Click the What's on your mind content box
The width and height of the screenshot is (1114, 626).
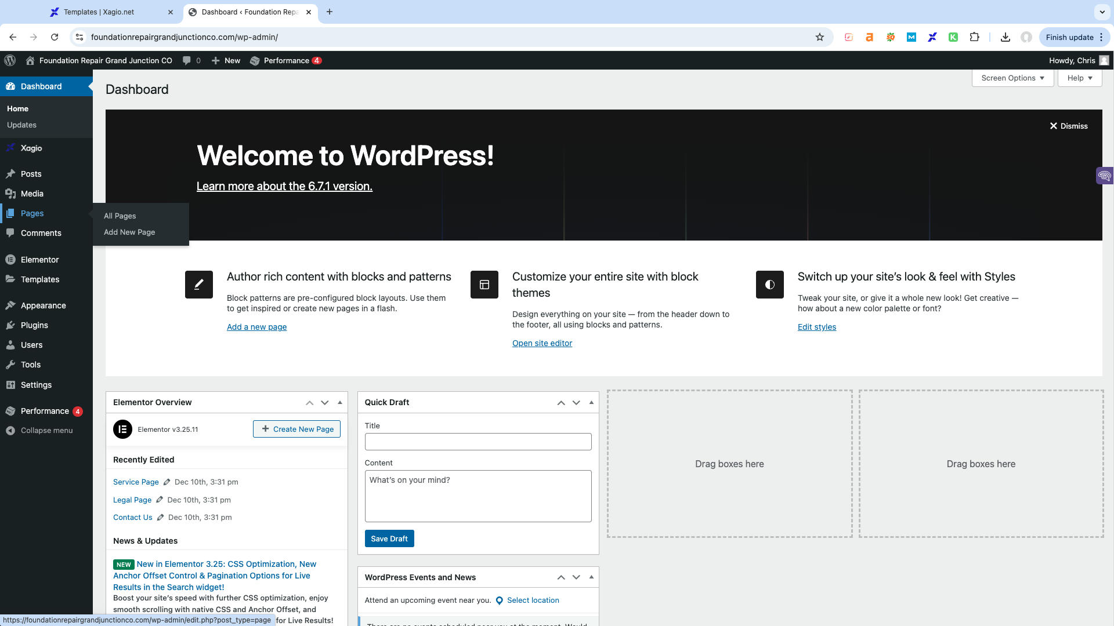[478, 496]
